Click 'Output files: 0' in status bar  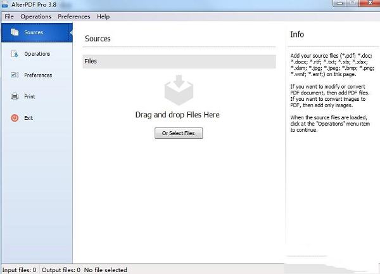[x=61, y=270]
